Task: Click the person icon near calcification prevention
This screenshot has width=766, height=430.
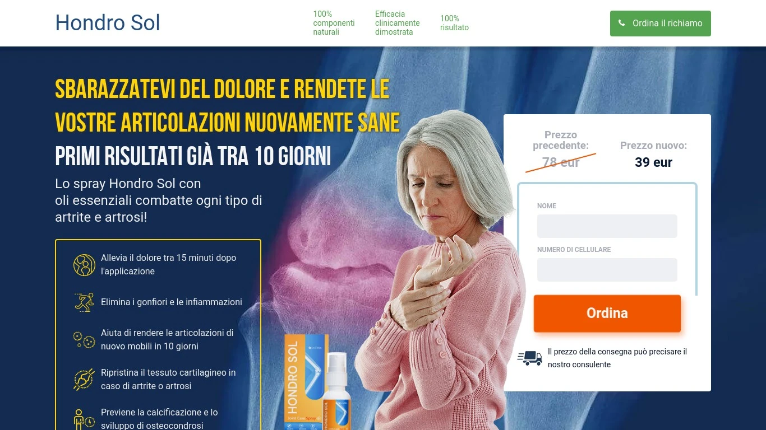Action: [84, 419]
